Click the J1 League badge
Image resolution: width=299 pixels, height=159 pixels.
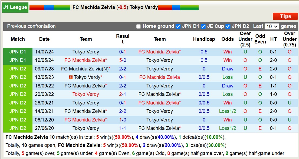15,7
